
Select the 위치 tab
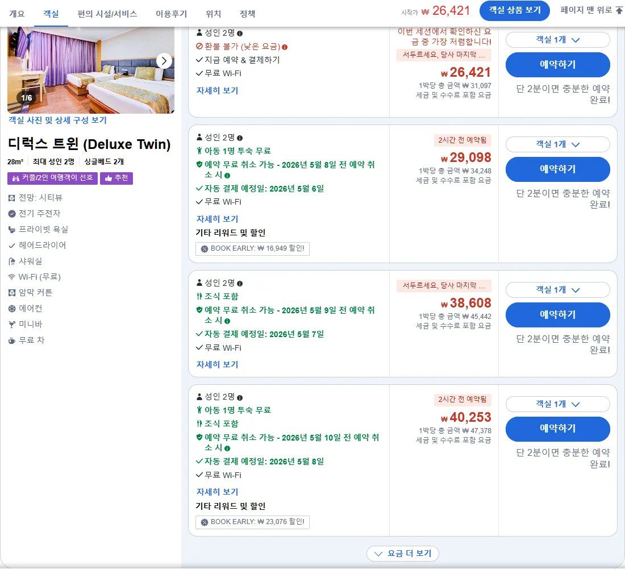[x=213, y=14]
